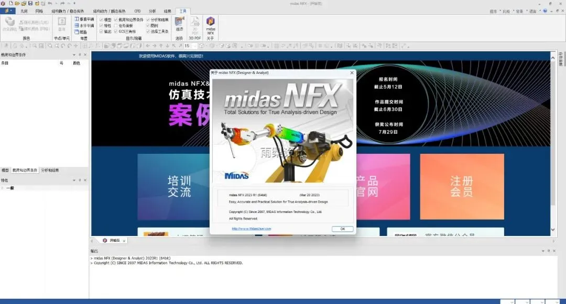Click the 培训交流 tile on start page
Viewport: 566px width, 304px height.
[173, 187]
